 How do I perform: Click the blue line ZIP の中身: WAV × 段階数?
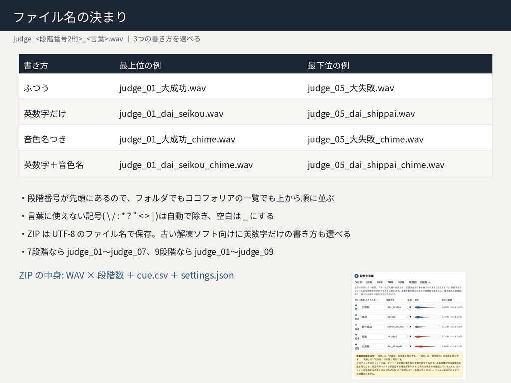[126, 275]
